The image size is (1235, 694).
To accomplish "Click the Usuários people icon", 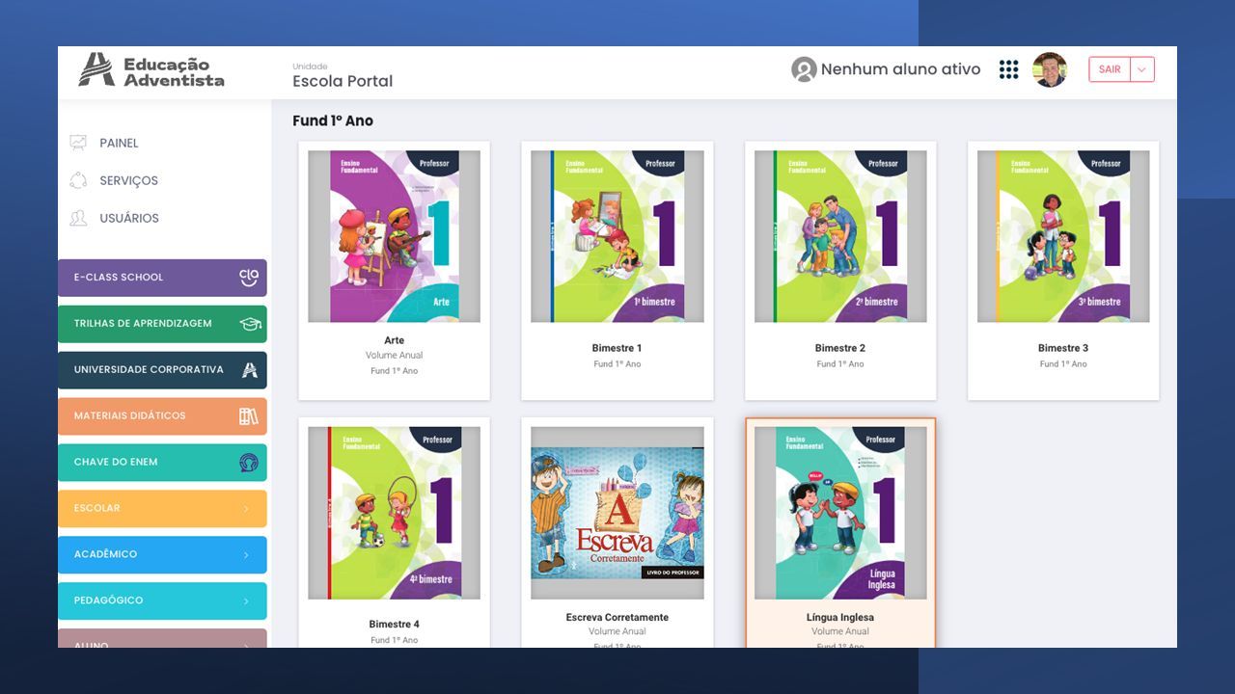I will (78, 218).
